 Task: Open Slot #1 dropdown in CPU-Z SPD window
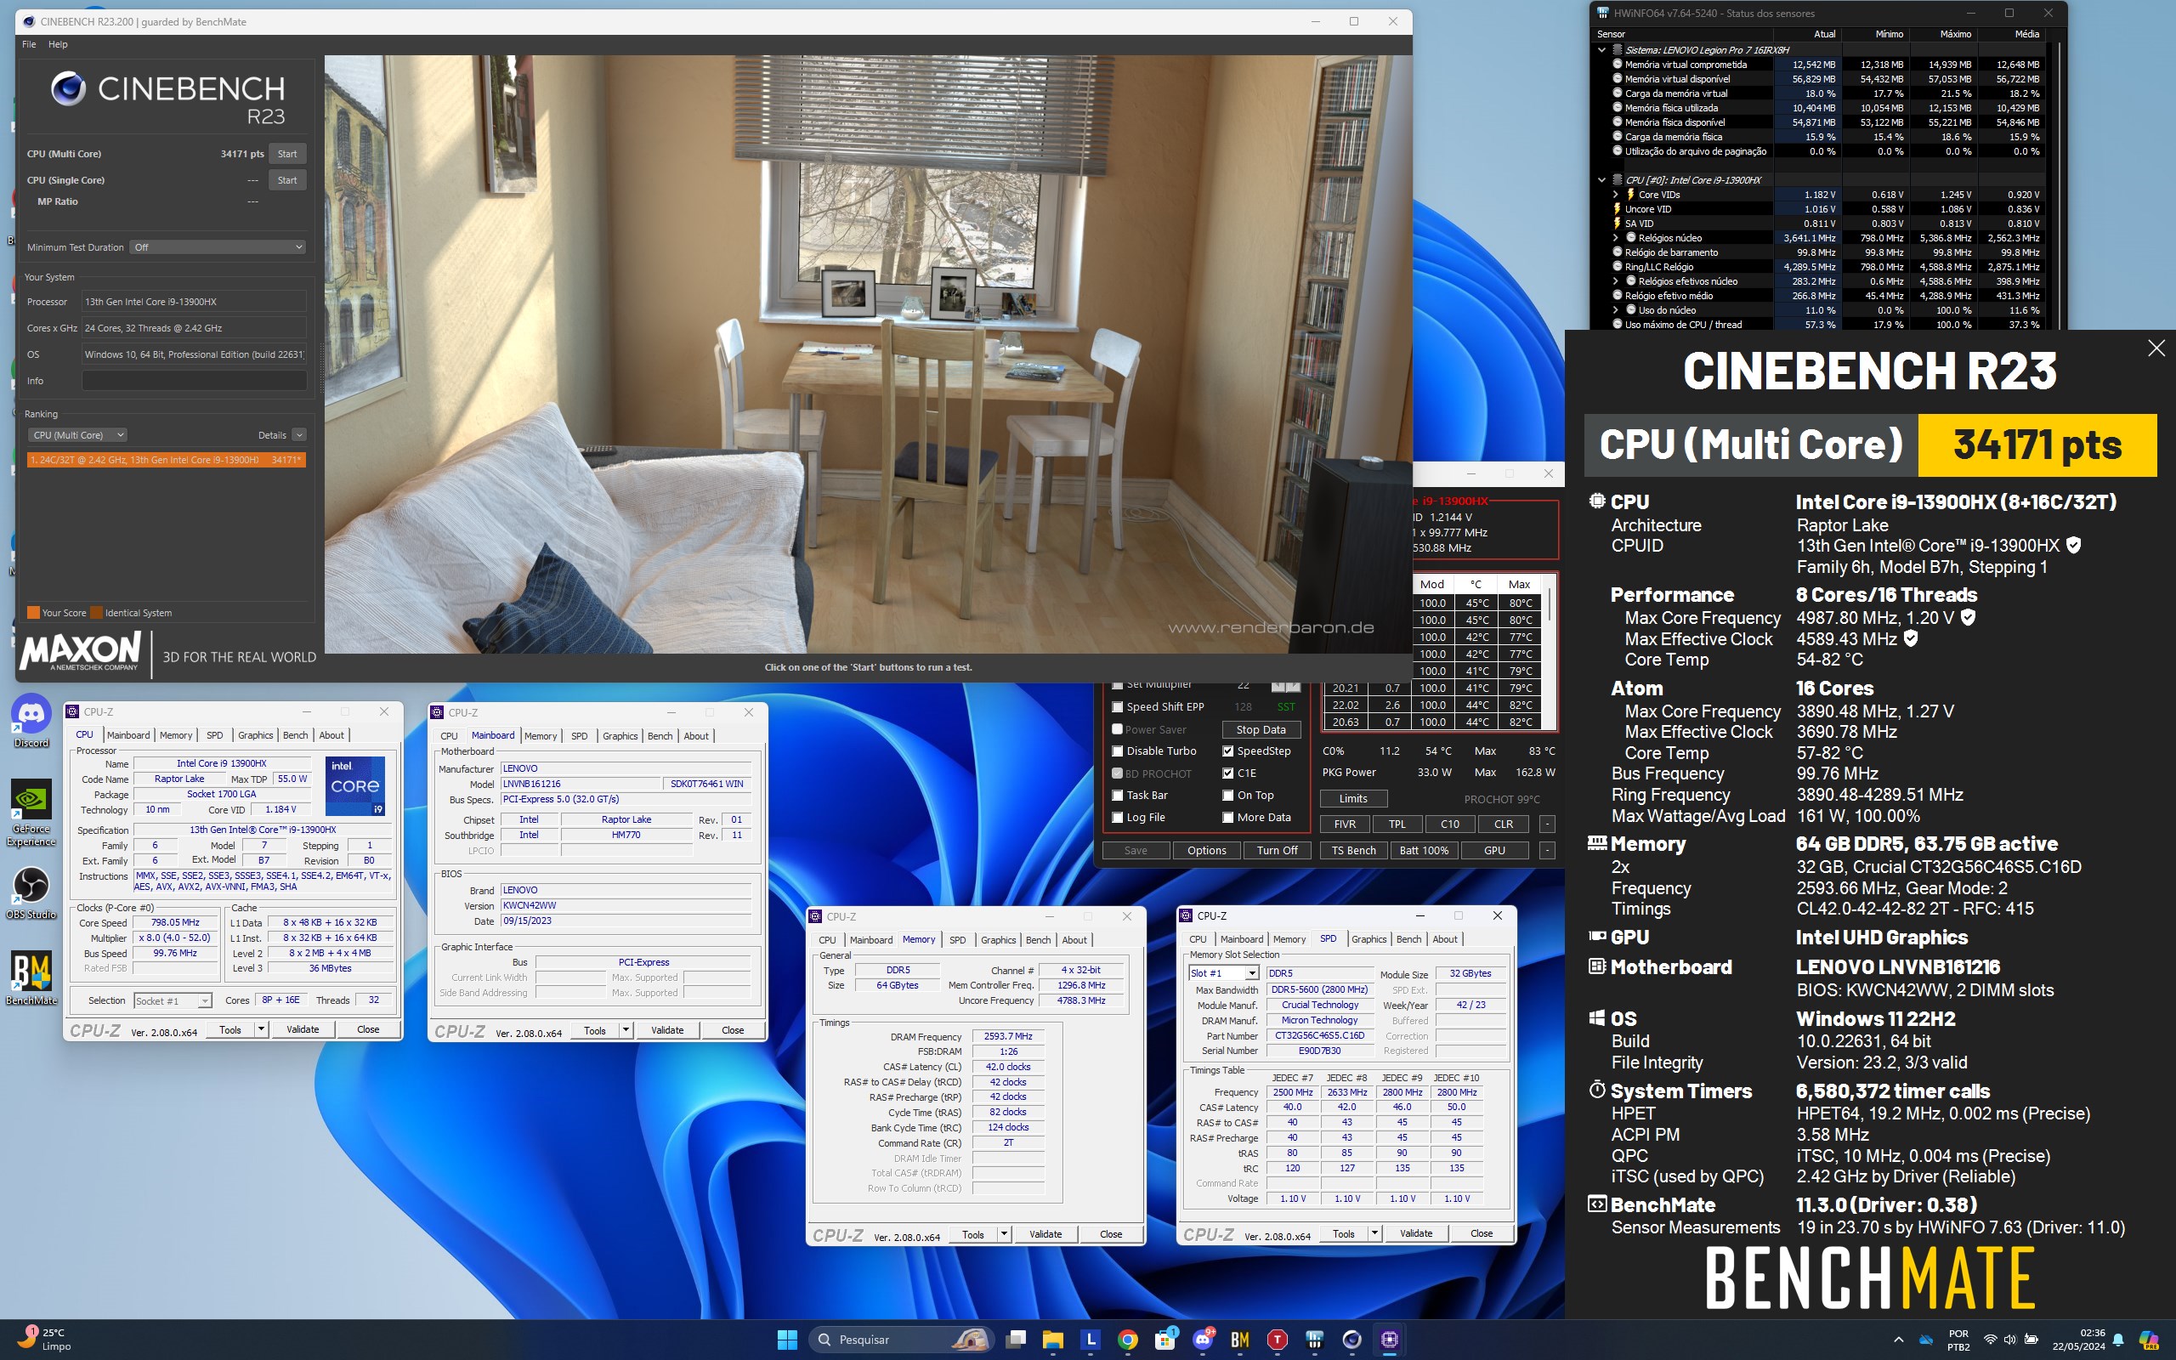[1224, 973]
